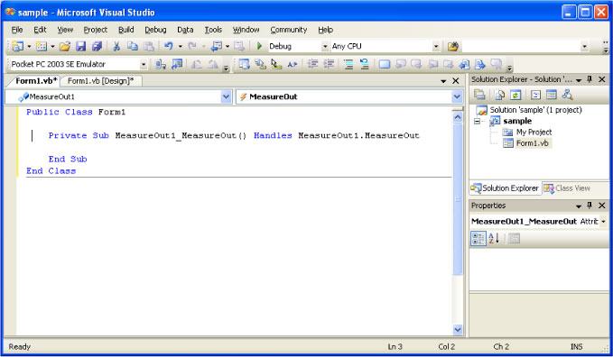Toggle auto-hide pin on Properties panel
613x357 pixels.
click(x=590, y=206)
